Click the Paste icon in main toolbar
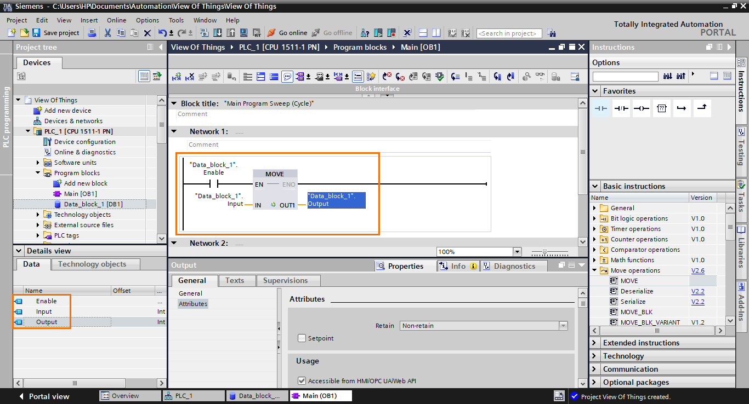The height and width of the screenshot is (404, 749). 134,33
